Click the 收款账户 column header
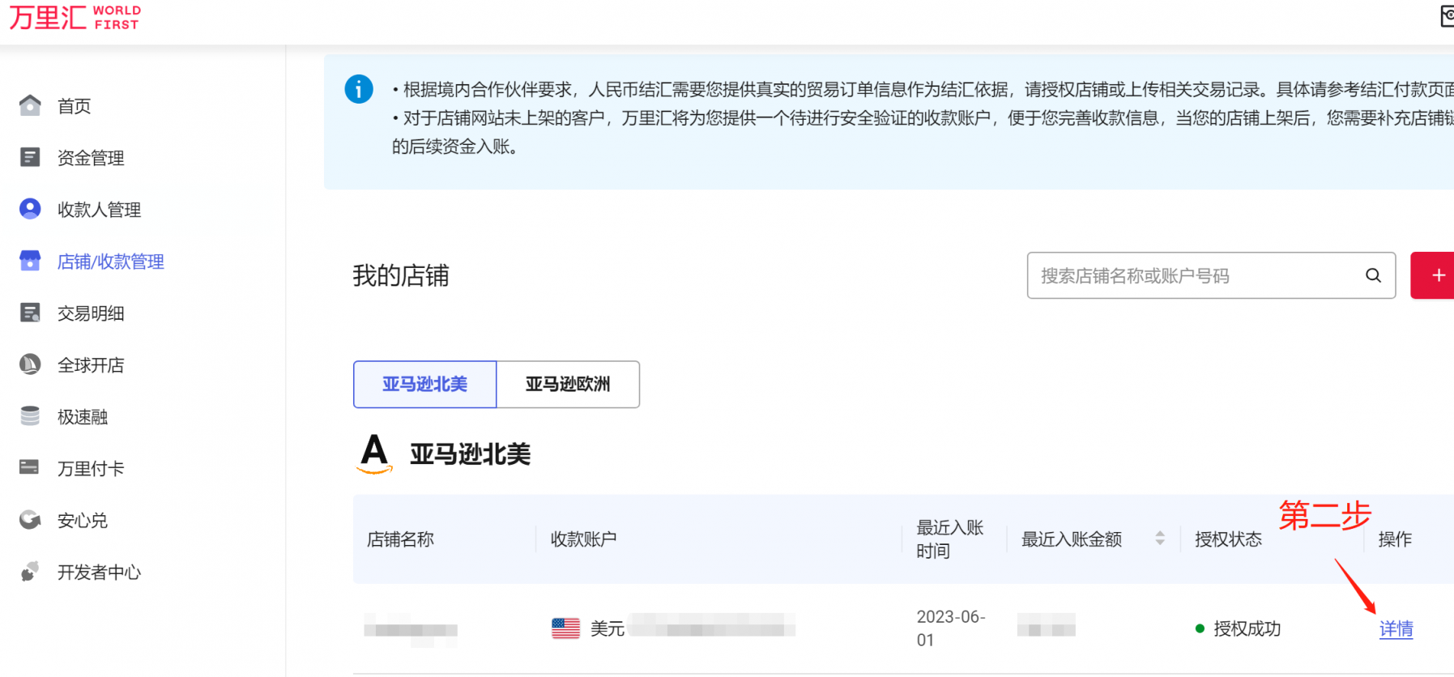Screen dimensions: 1454x677 (x=583, y=539)
